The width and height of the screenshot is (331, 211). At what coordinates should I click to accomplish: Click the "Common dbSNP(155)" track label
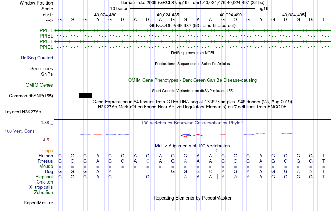click(x=31, y=96)
